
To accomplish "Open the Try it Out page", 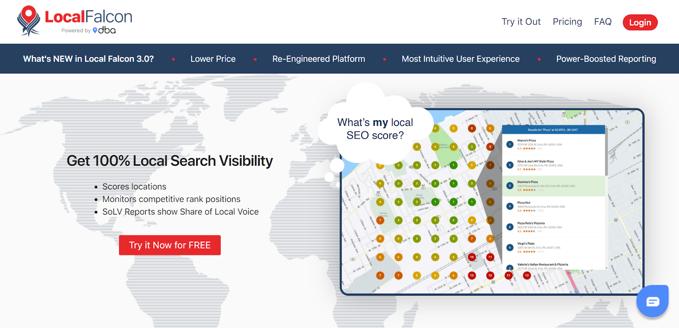I will pyautogui.click(x=521, y=22).
